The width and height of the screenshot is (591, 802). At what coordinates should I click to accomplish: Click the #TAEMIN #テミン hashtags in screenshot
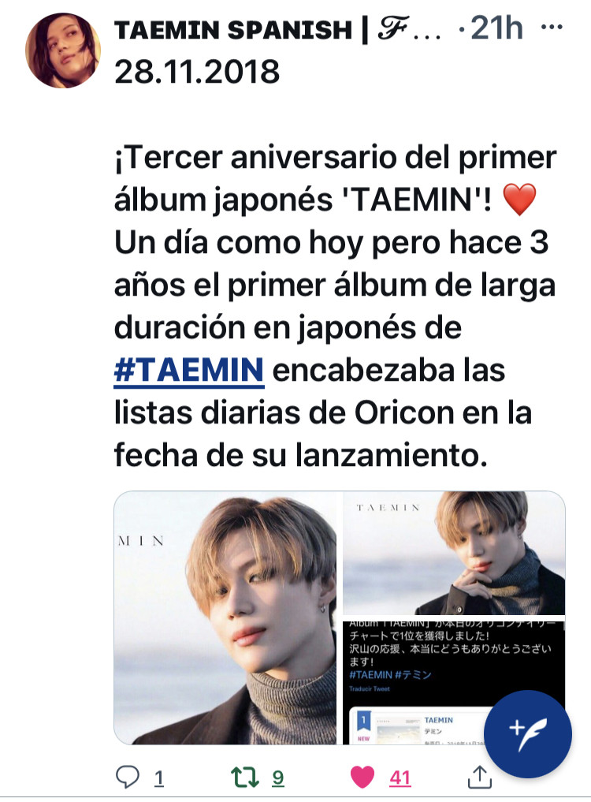click(x=390, y=674)
